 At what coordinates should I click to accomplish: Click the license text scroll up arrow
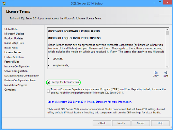tap(167, 29)
